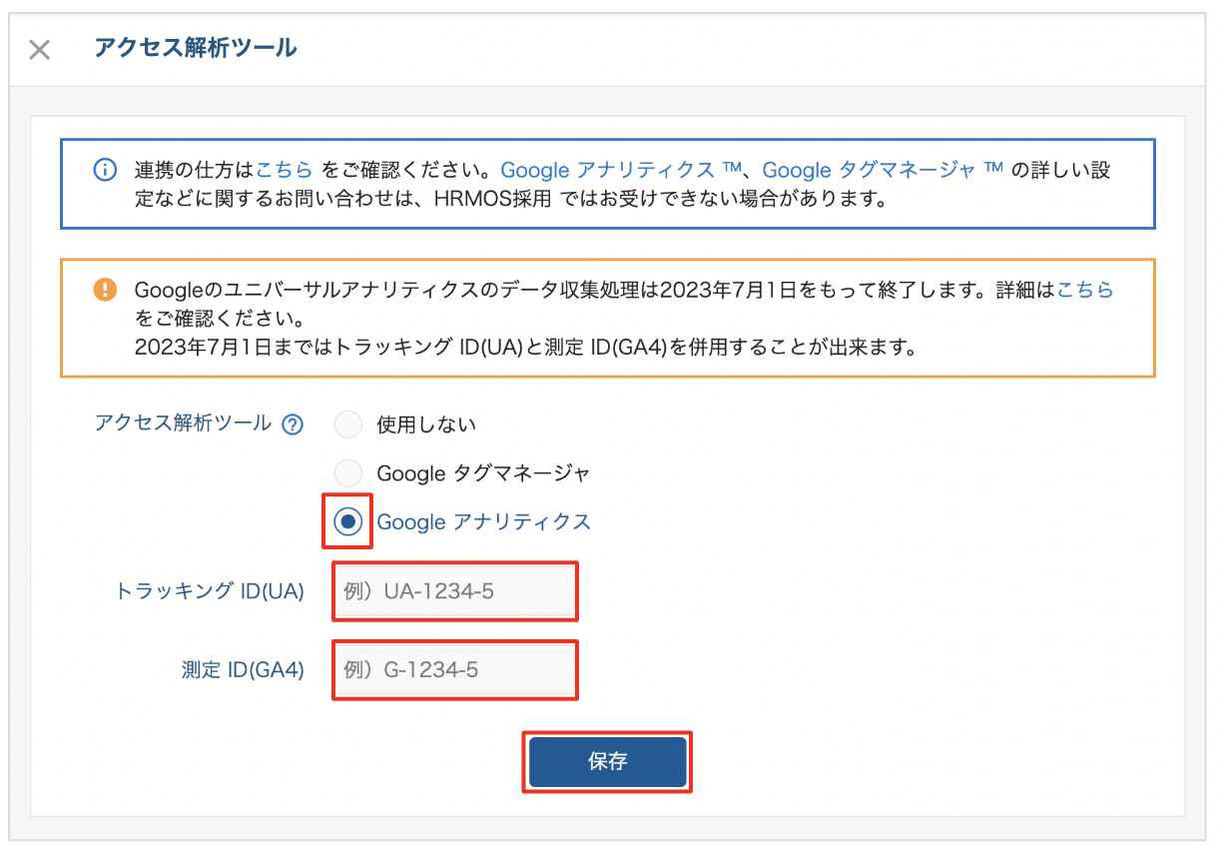This screenshot has width=1218, height=855.
Task: Click the トラッキング ID(UA) field label
Action: tap(210, 591)
